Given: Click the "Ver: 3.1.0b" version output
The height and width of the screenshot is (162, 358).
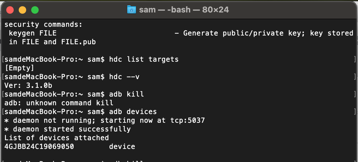Looking at the screenshot, I should pos(28,86).
